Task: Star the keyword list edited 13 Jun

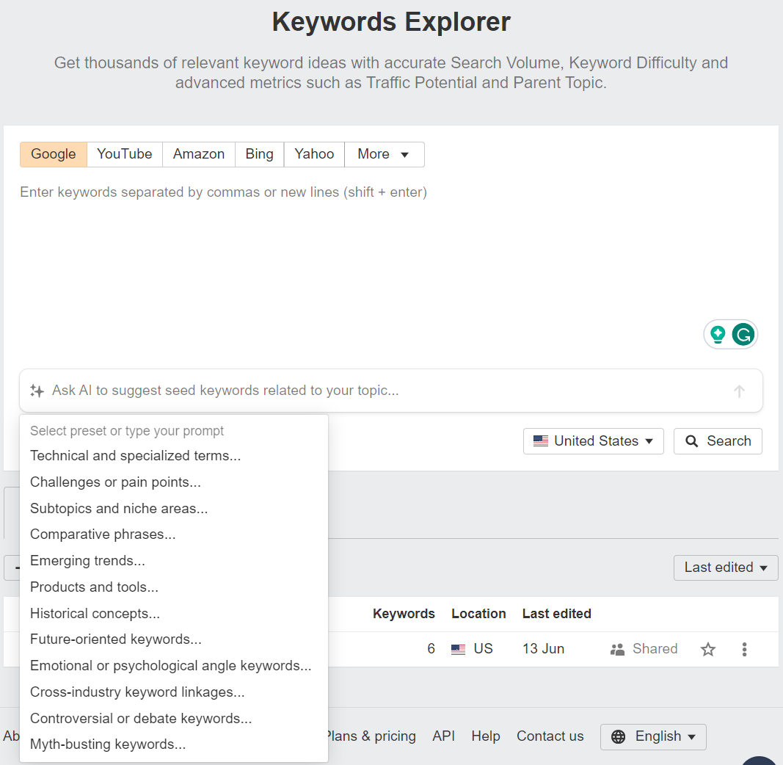Action: [707, 649]
